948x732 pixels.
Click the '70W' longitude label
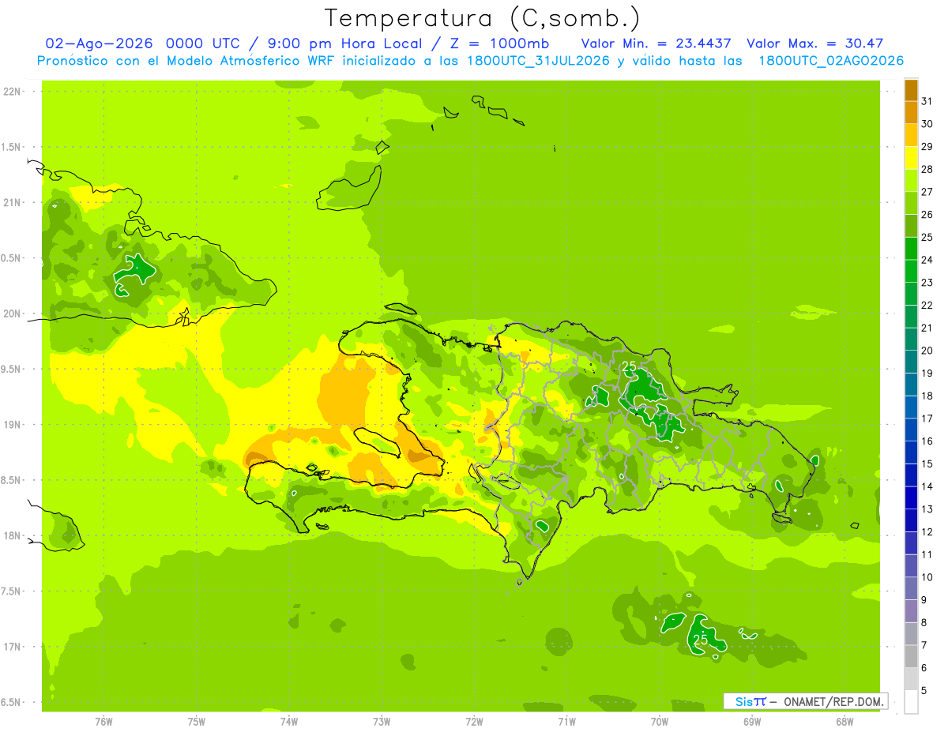tap(659, 722)
